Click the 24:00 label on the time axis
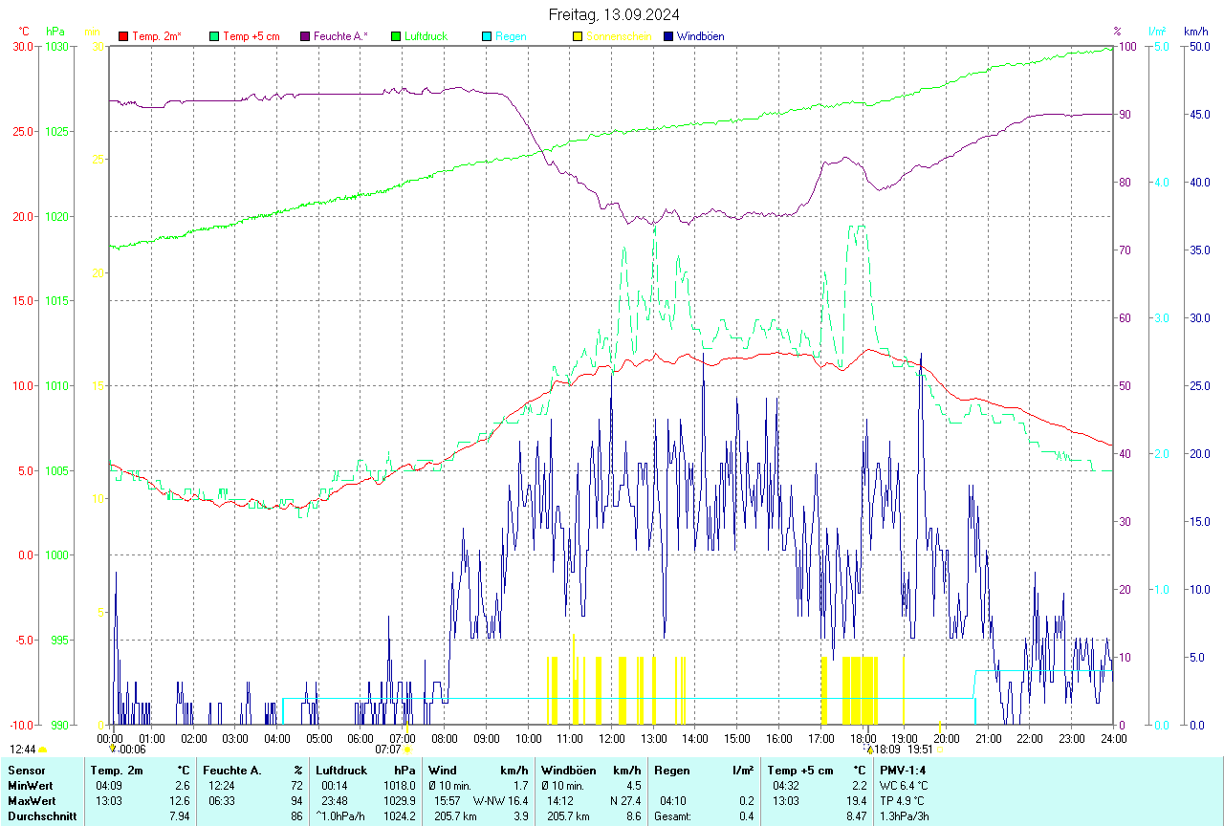Viewport: 1224px width, 826px height. click(x=1113, y=738)
